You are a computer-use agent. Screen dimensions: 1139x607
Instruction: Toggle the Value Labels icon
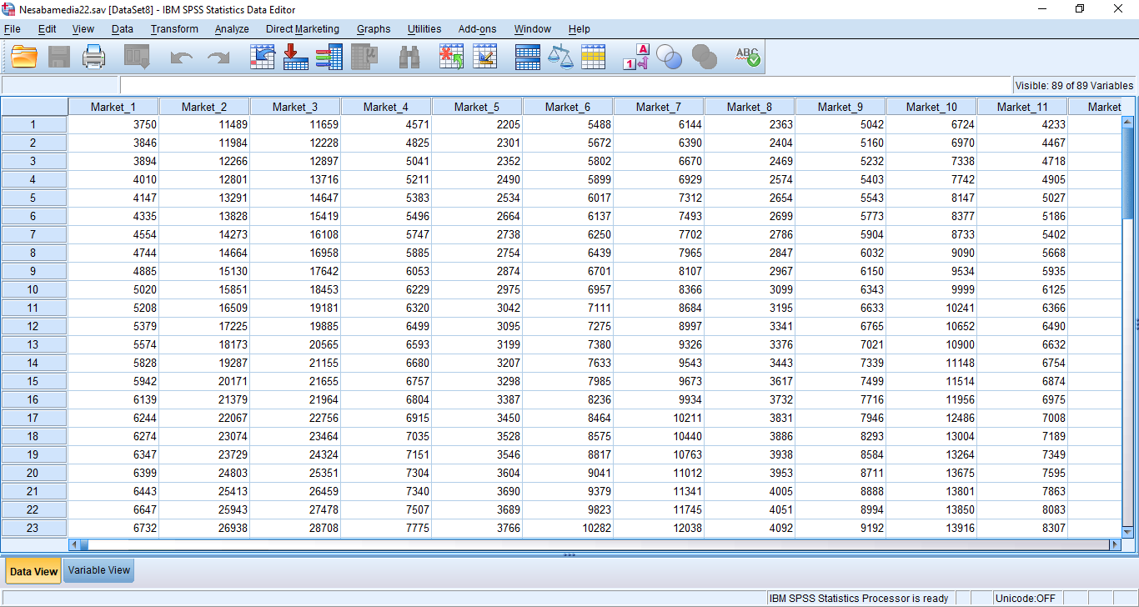pyautogui.click(x=635, y=57)
